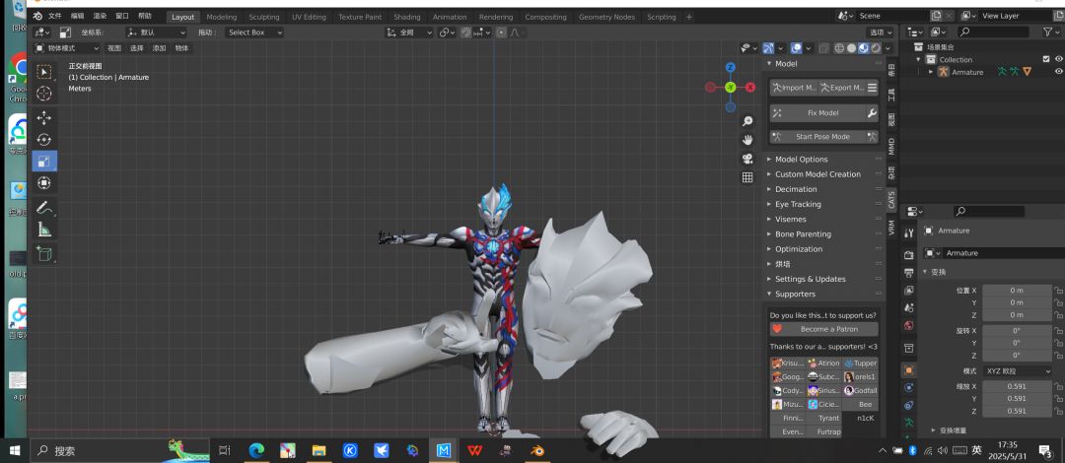Open the 编辑 (Edit) menu
This screenshot has height=463, width=1065.
(x=78, y=17)
